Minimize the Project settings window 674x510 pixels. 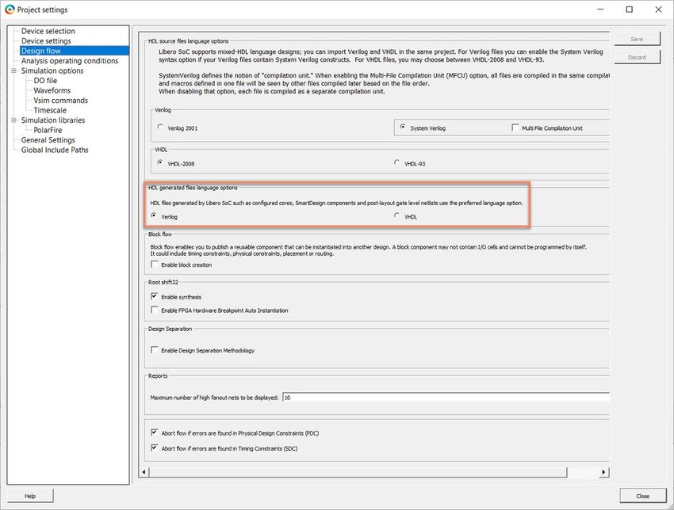click(x=600, y=10)
